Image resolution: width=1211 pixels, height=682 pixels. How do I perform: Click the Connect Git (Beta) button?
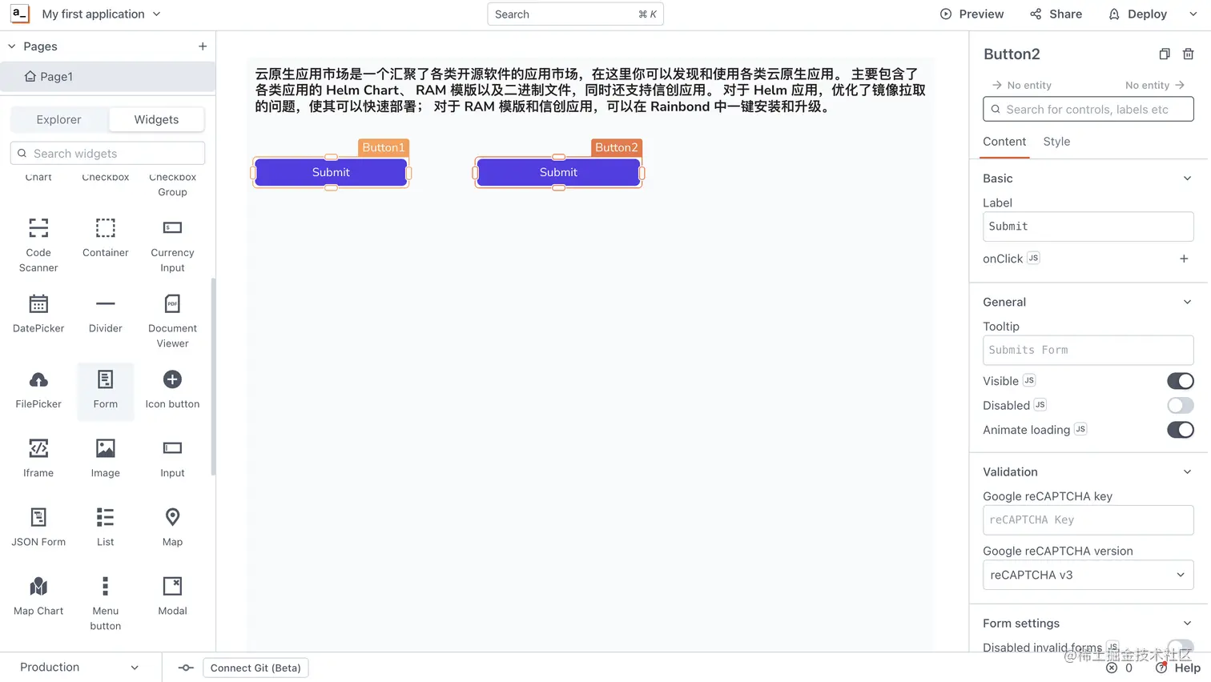click(x=255, y=668)
